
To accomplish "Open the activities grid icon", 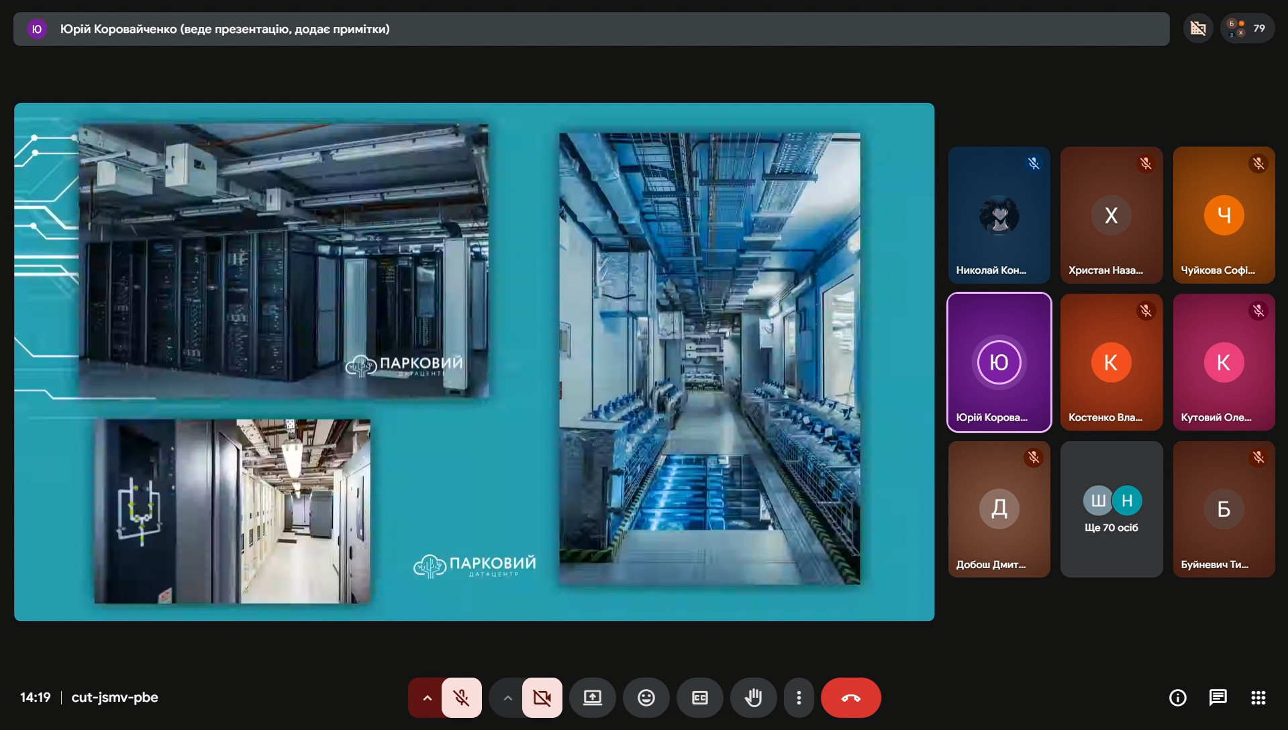I will tap(1258, 698).
